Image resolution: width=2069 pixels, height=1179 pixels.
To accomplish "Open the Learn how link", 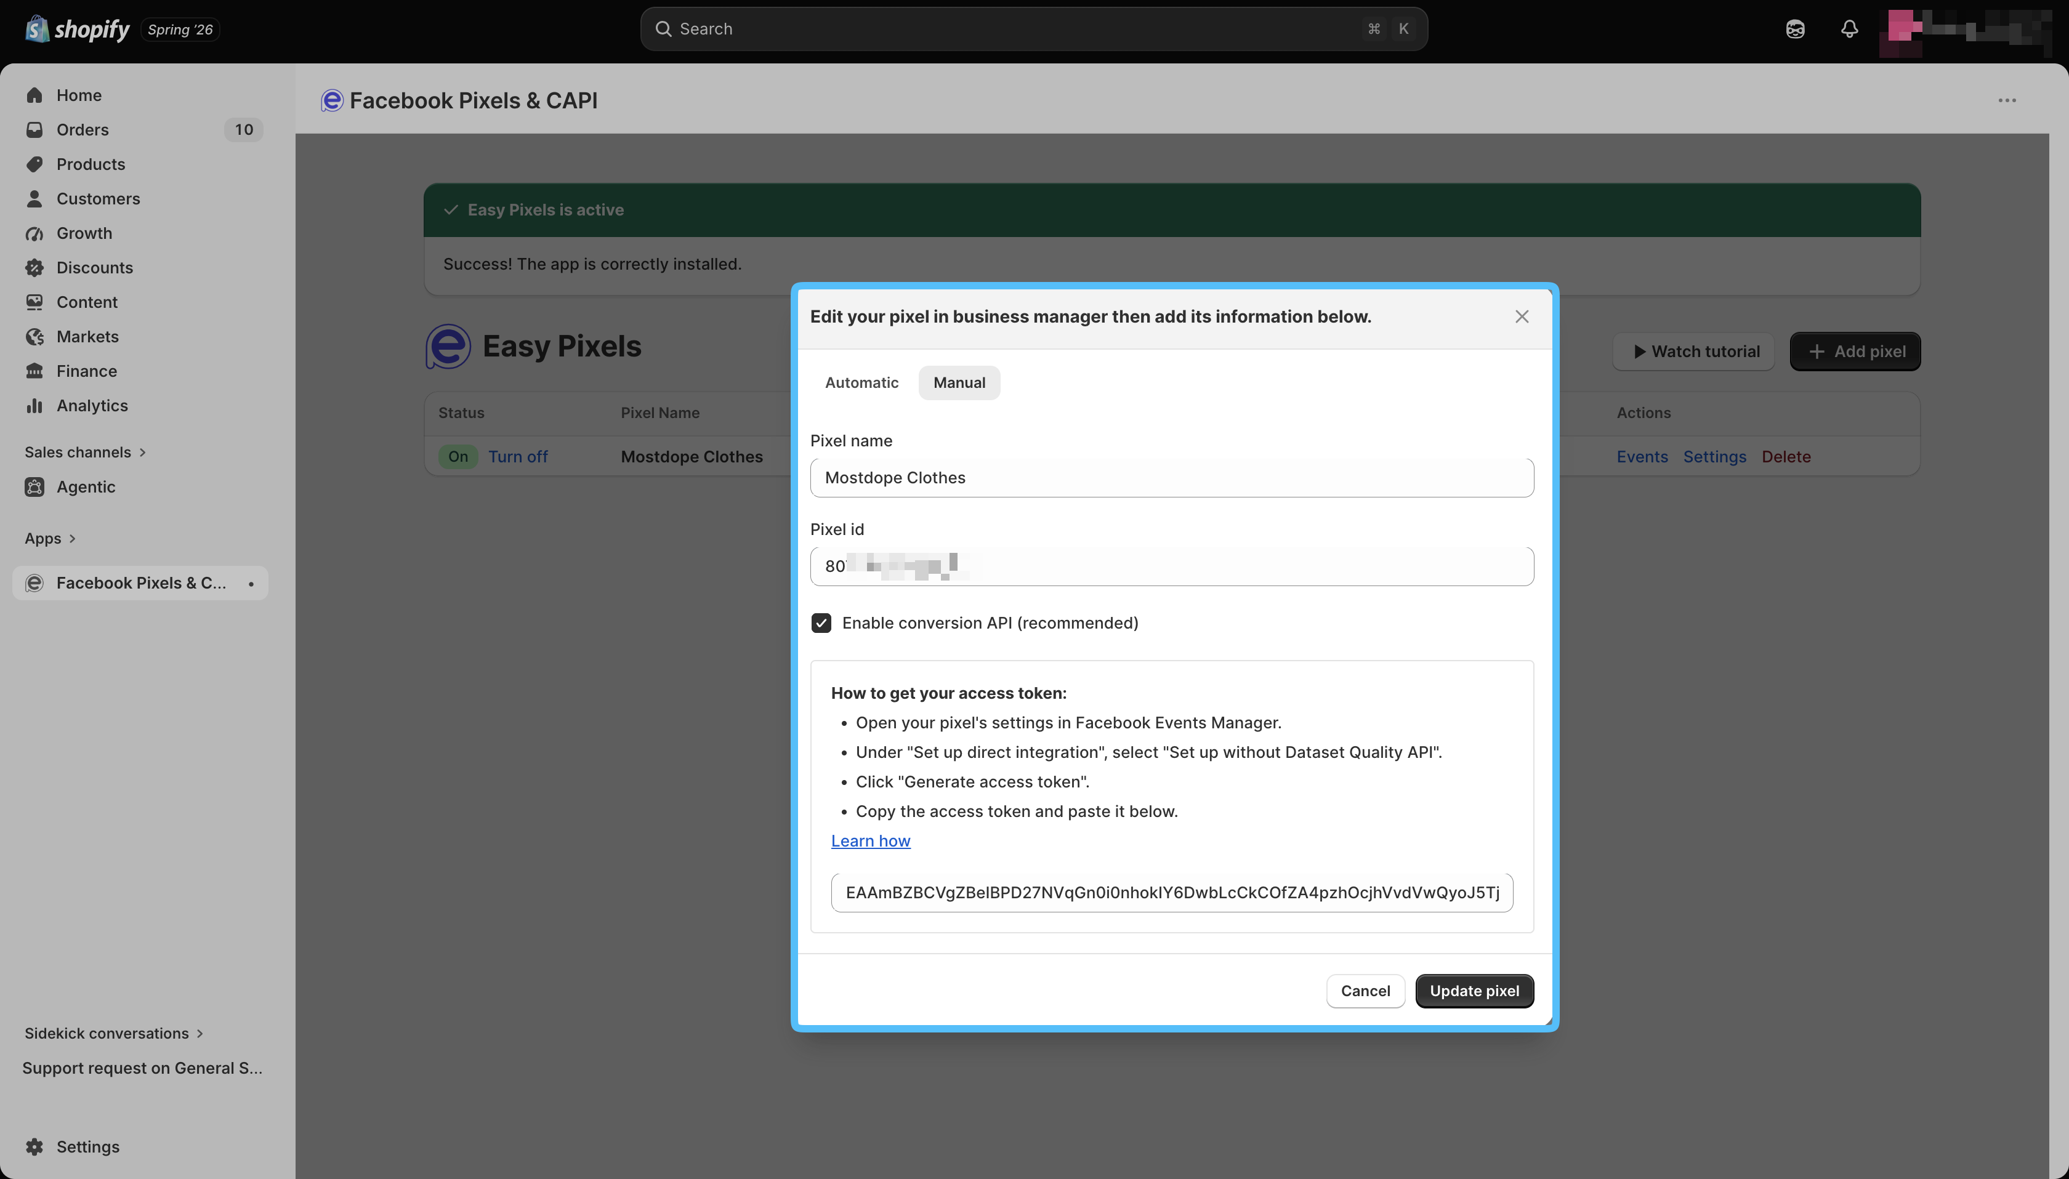I will [x=871, y=842].
